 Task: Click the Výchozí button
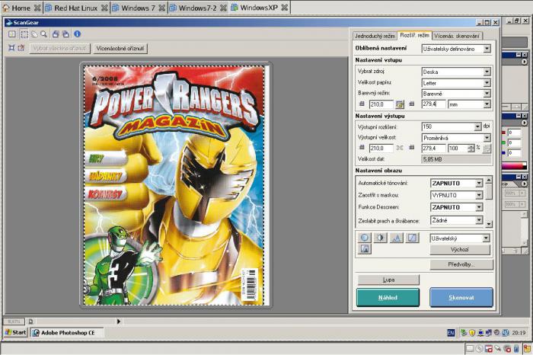point(460,249)
